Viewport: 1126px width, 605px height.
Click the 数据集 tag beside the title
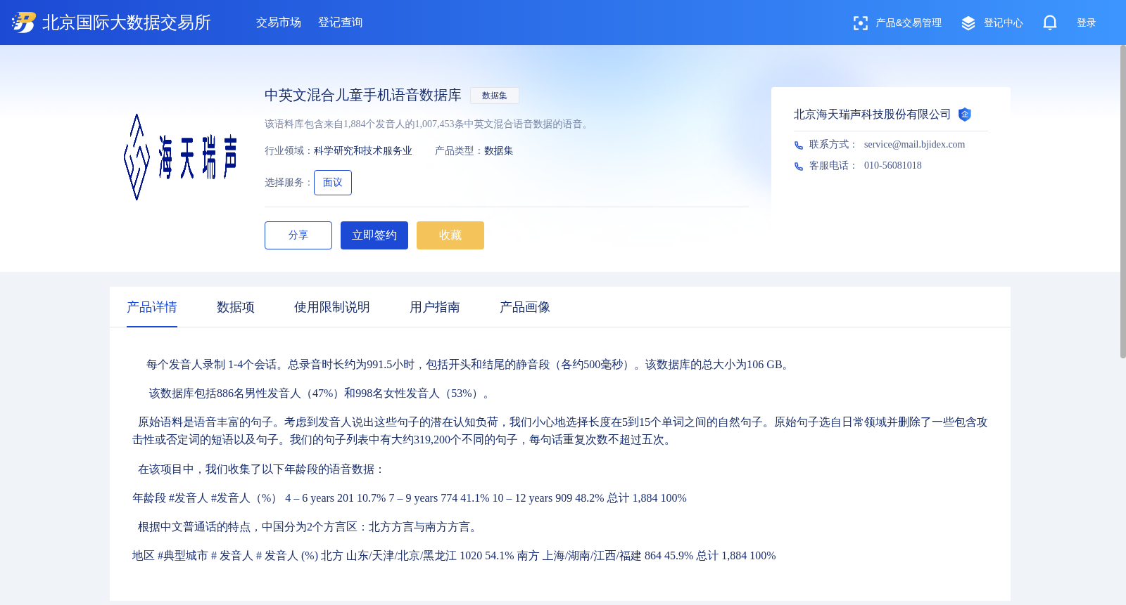coord(495,96)
